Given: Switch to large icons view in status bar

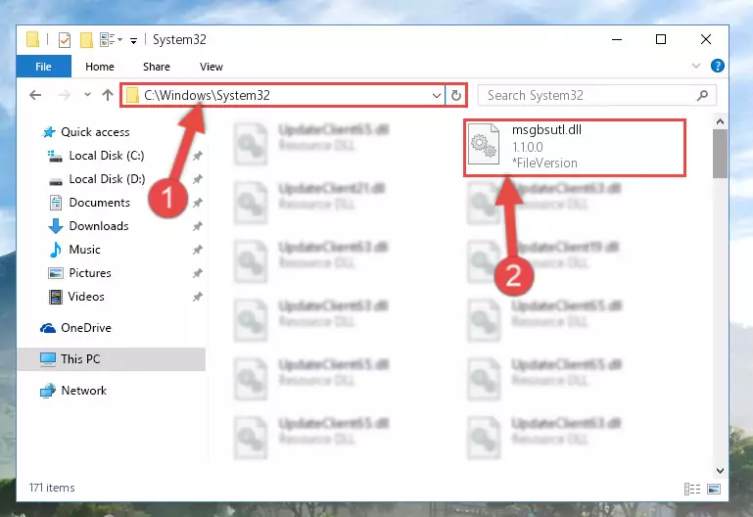Looking at the screenshot, I should [x=714, y=489].
